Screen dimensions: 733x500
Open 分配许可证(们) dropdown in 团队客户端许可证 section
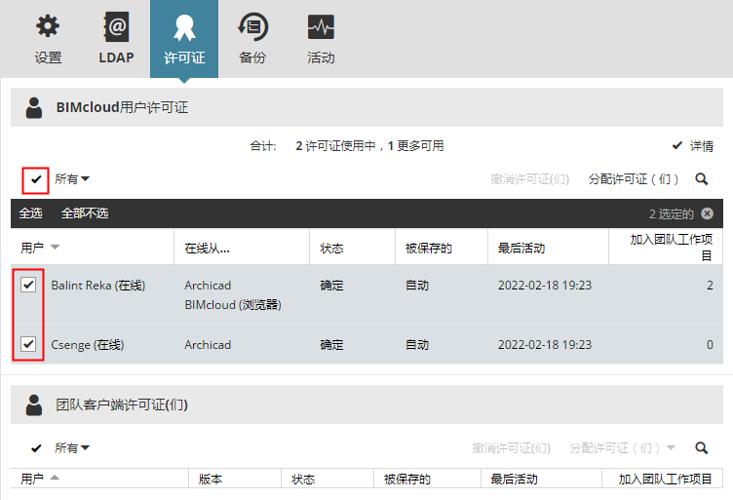tap(623, 448)
